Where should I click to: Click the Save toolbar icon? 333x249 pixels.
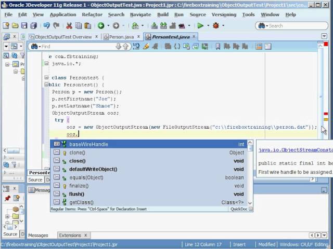point(24,25)
